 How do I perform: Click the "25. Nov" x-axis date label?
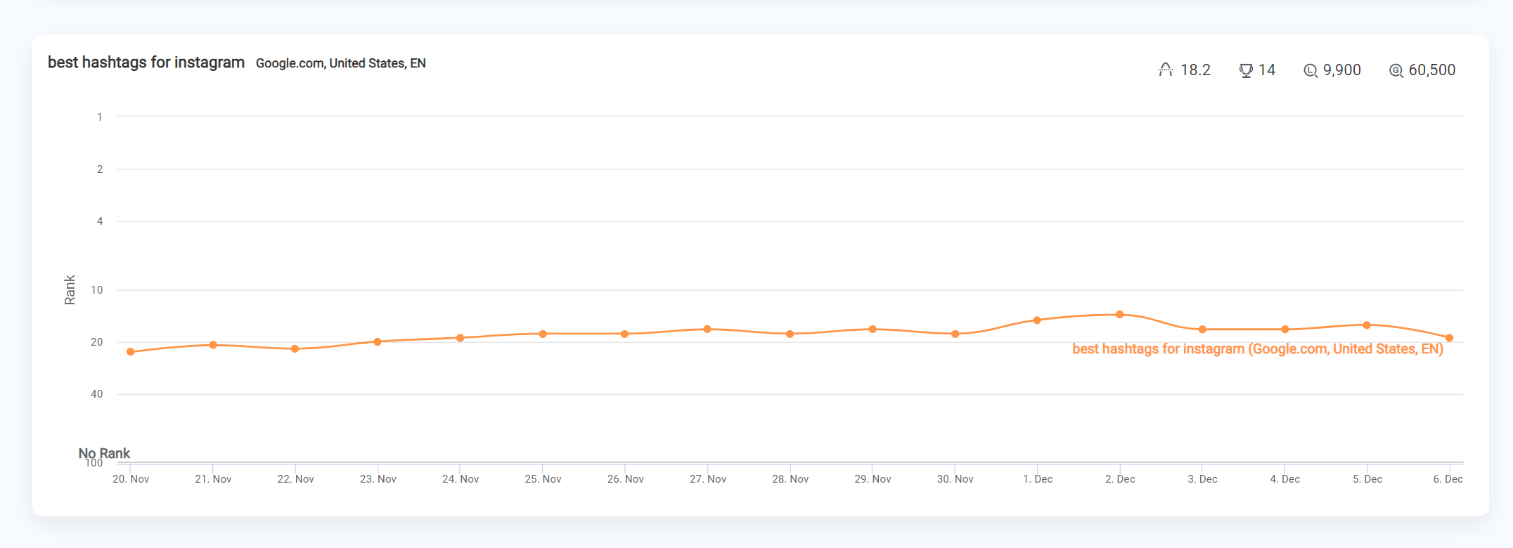coord(543,479)
